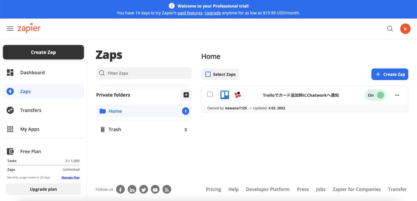Screen dimensions: 417x201
Task: Open the account menu via the avatar
Action: 405,29
